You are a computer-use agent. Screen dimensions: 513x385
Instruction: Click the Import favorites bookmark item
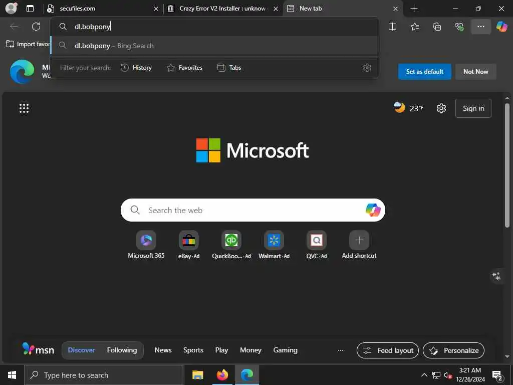(x=28, y=44)
